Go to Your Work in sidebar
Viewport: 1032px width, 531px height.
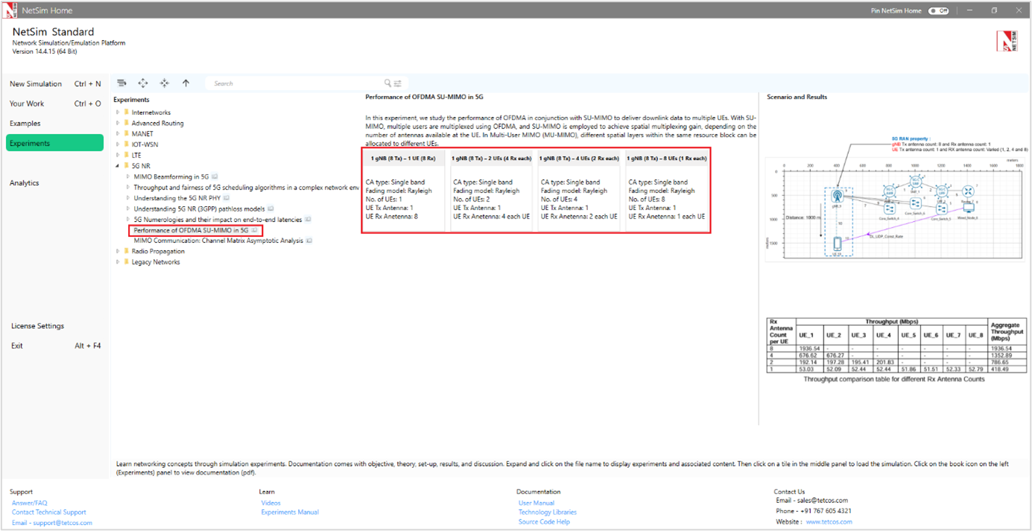point(27,104)
